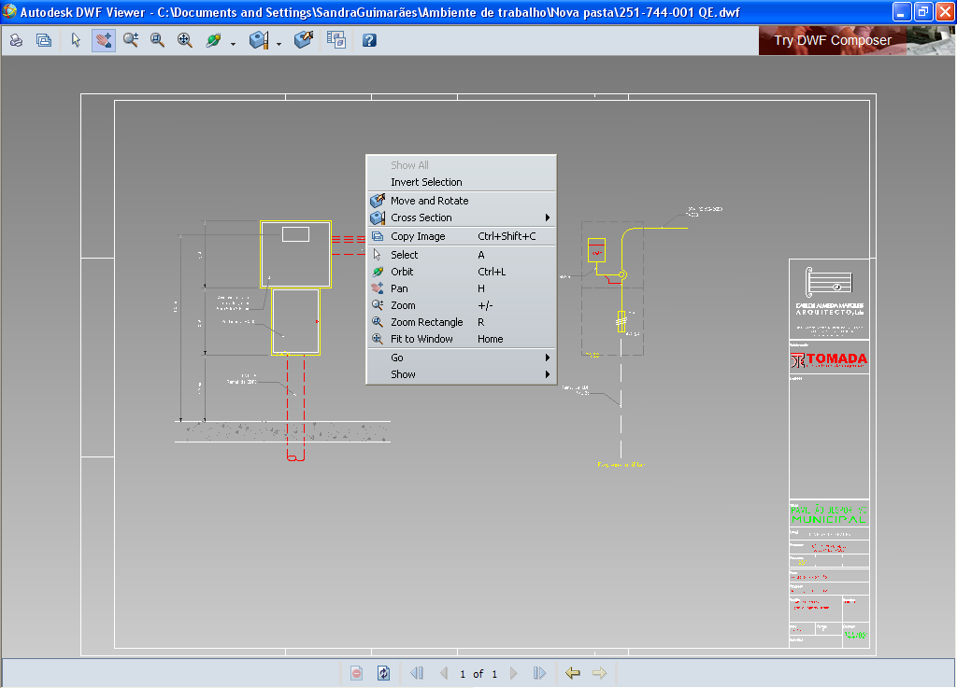
Task: Click the reload page icon in bottom bar
Action: tap(383, 673)
